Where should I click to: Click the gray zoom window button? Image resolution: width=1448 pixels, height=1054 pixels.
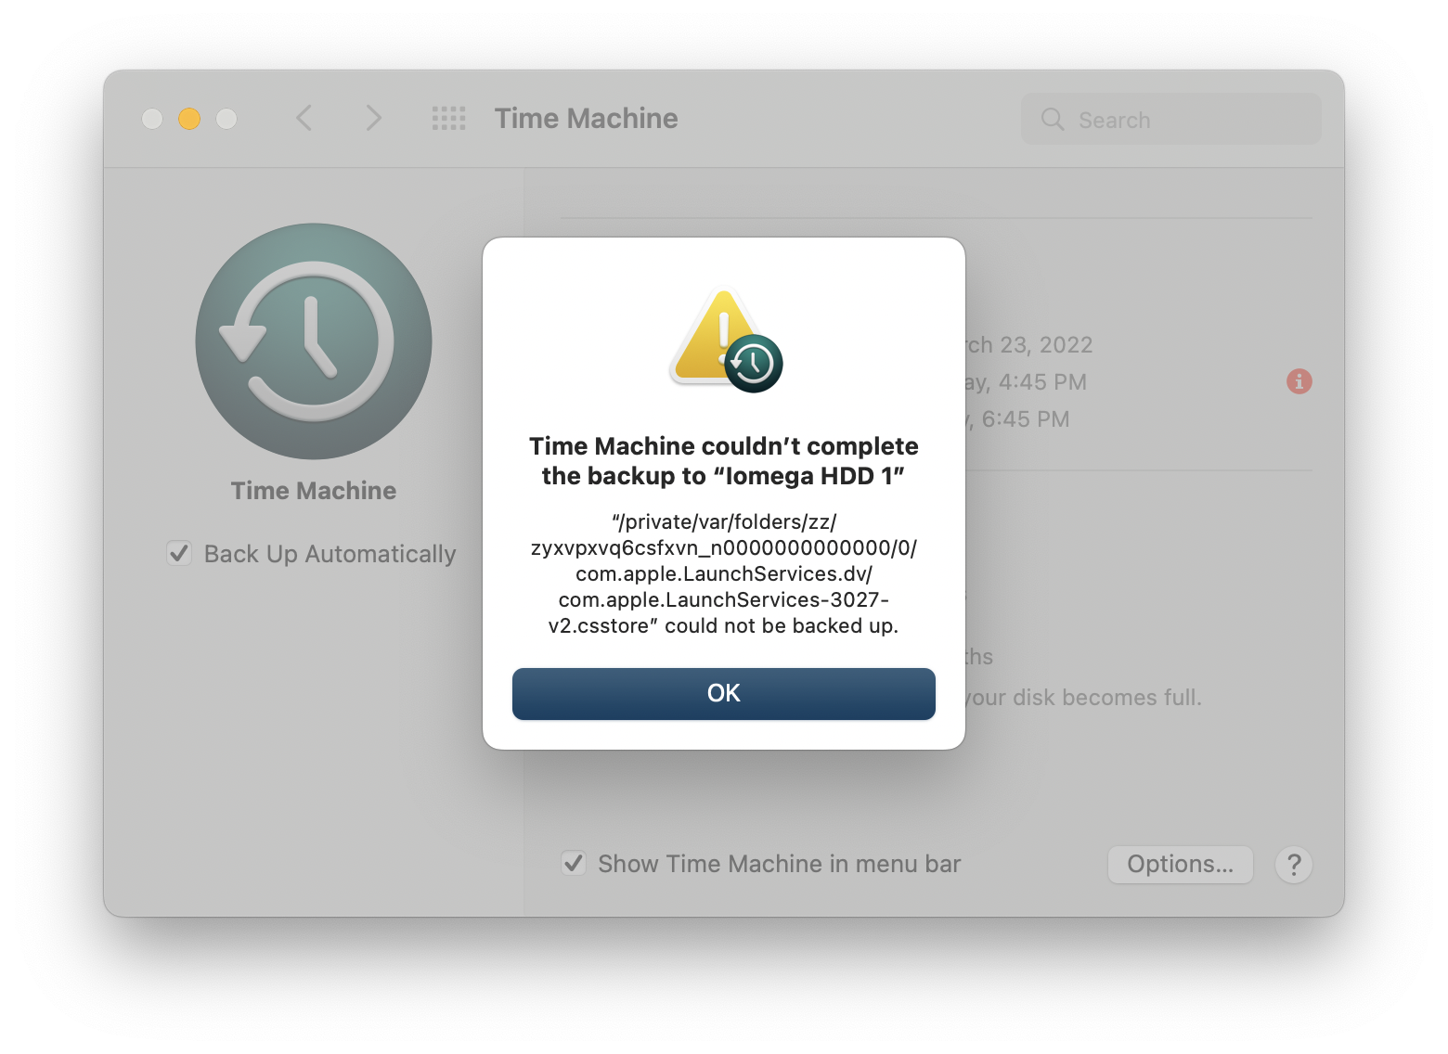click(226, 119)
